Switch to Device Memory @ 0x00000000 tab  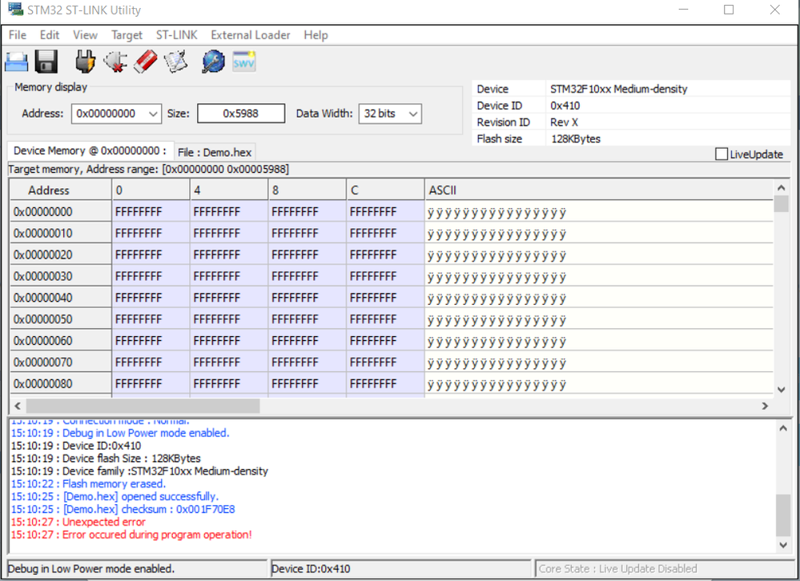click(x=90, y=151)
